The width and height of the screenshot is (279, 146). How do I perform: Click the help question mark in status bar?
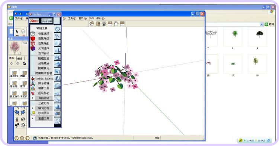[35, 138]
